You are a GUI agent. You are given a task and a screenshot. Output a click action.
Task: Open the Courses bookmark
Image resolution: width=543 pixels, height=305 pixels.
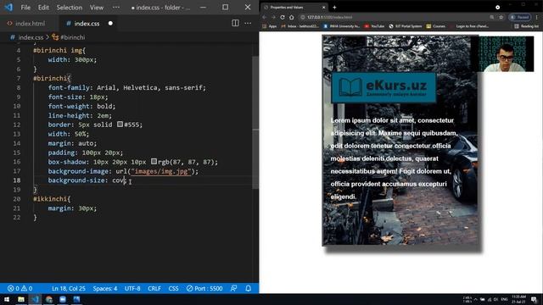435,26
